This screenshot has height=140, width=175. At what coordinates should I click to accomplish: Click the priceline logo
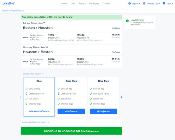[x=9, y=4]
